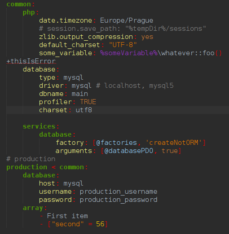
Task: Click the purple %someVariable% placeholder
Action: point(129,53)
